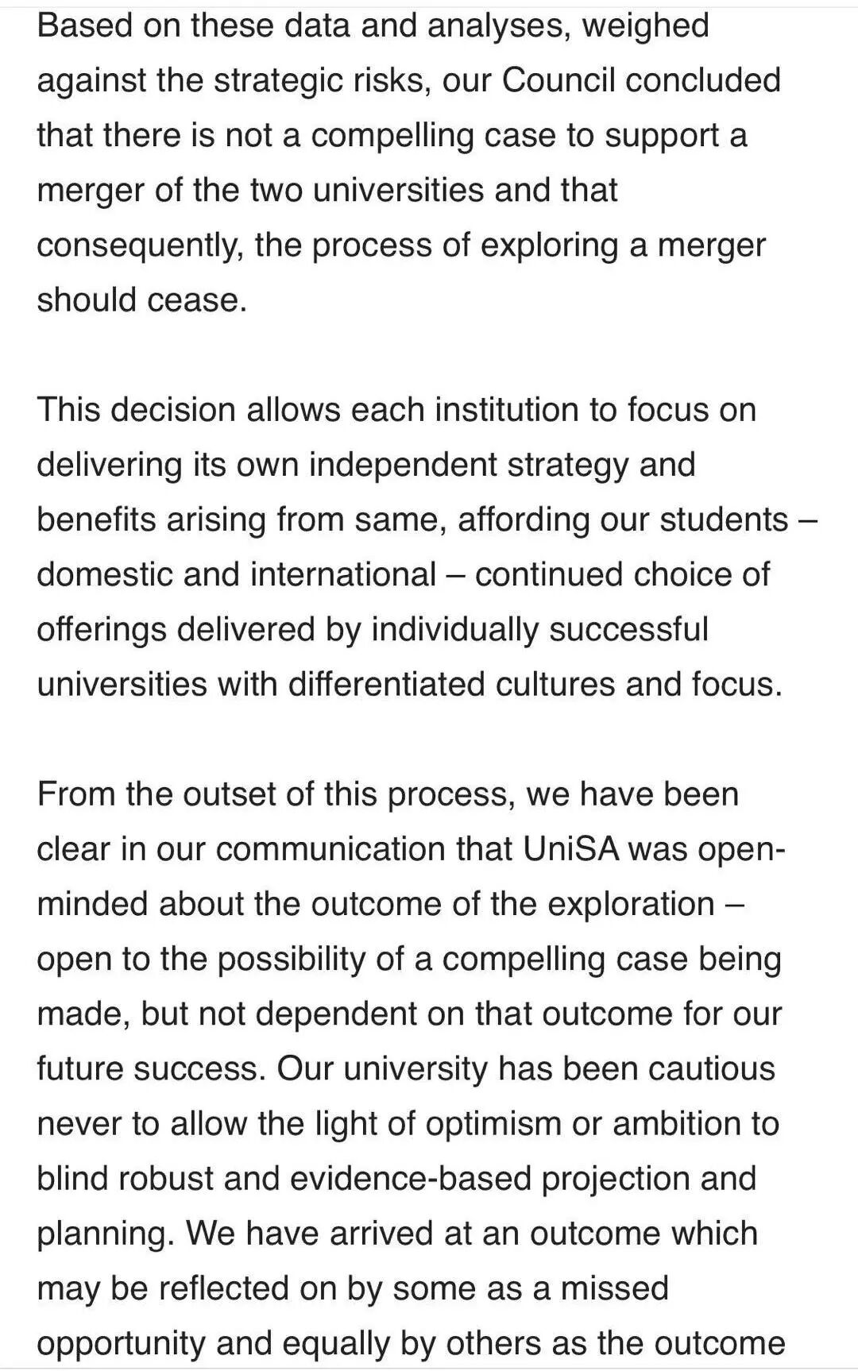Click the word "consequently,"
This screenshot has width=858, height=1371.
click(141, 246)
